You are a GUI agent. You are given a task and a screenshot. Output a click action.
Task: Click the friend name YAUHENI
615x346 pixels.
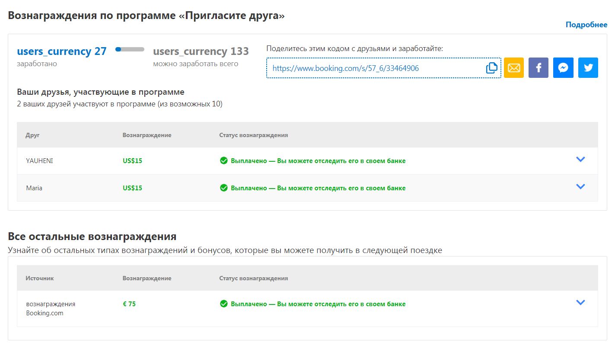[x=39, y=161]
